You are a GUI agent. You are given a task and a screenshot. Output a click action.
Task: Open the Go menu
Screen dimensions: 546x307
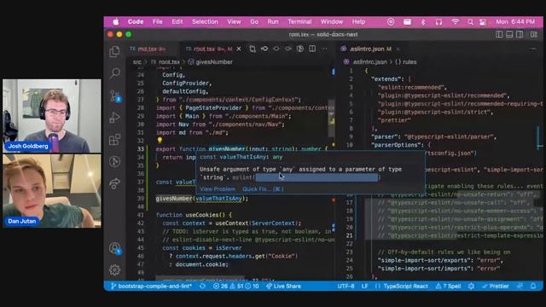coord(254,21)
